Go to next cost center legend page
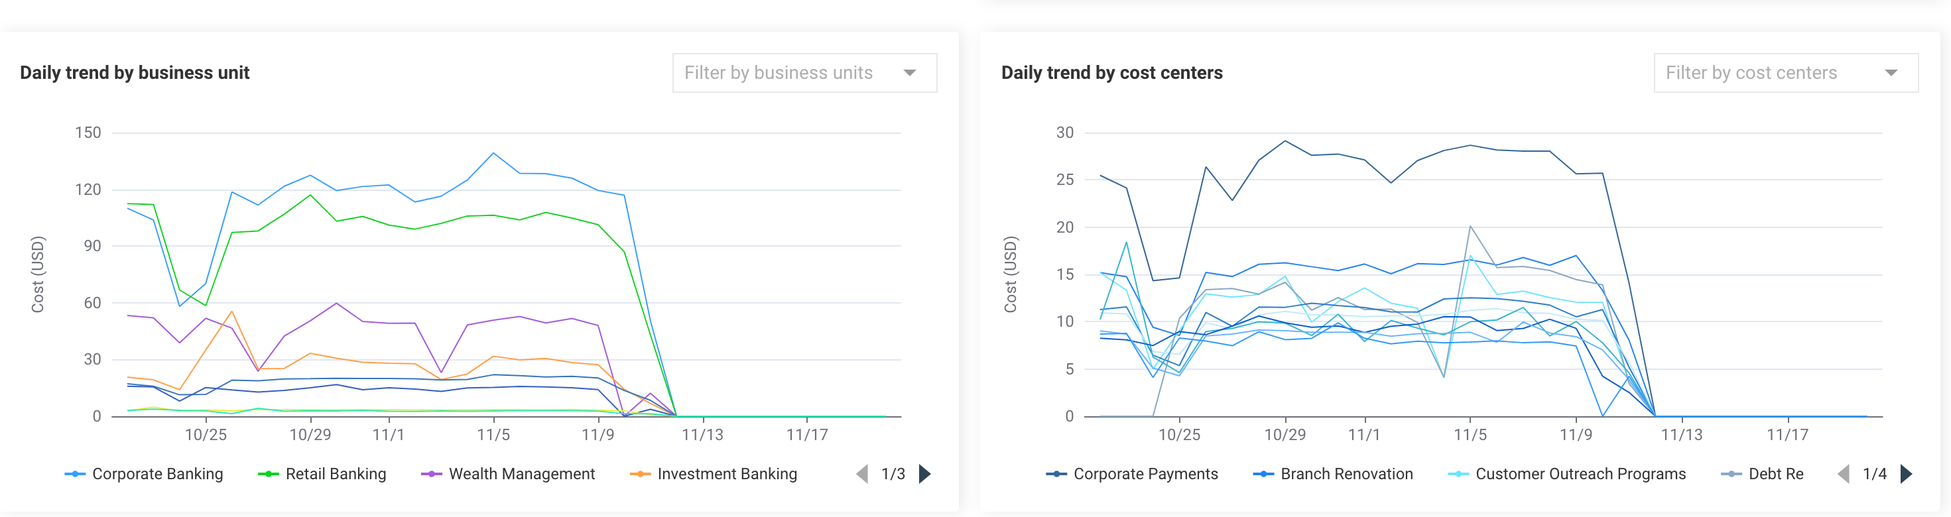Viewport: 1951px width, 517px height. tap(1907, 474)
